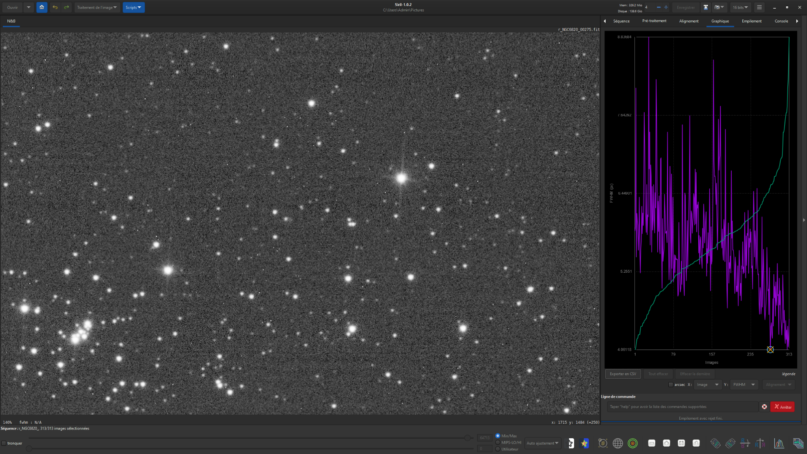Screen dimensions: 807x454
Task: Switch to the Empilement tab
Action: pos(751,21)
